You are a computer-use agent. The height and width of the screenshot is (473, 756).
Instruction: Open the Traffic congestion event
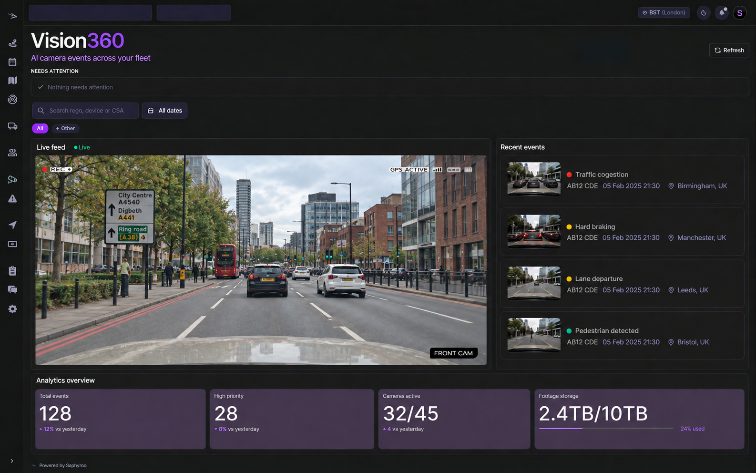pyautogui.click(x=622, y=180)
